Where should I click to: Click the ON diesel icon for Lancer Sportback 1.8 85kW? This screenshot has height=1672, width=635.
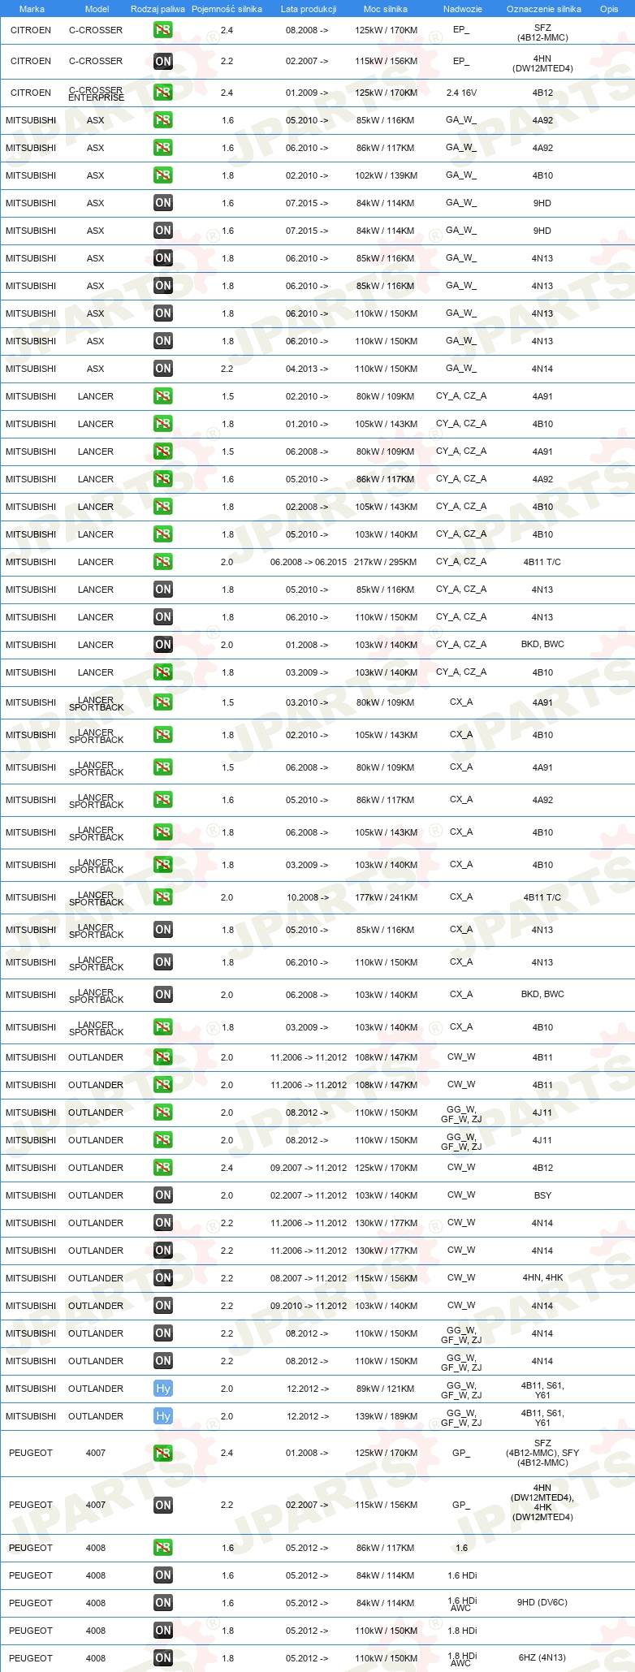tap(163, 930)
